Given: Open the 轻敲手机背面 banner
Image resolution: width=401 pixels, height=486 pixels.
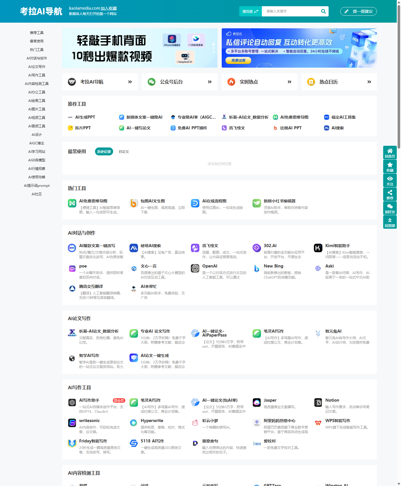Looking at the screenshot, I should pyautogui.click(x=140, y=48).
